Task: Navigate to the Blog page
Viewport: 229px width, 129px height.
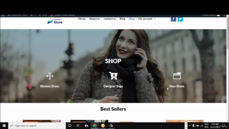Action: pyautogui.click(x=122, y=19)
